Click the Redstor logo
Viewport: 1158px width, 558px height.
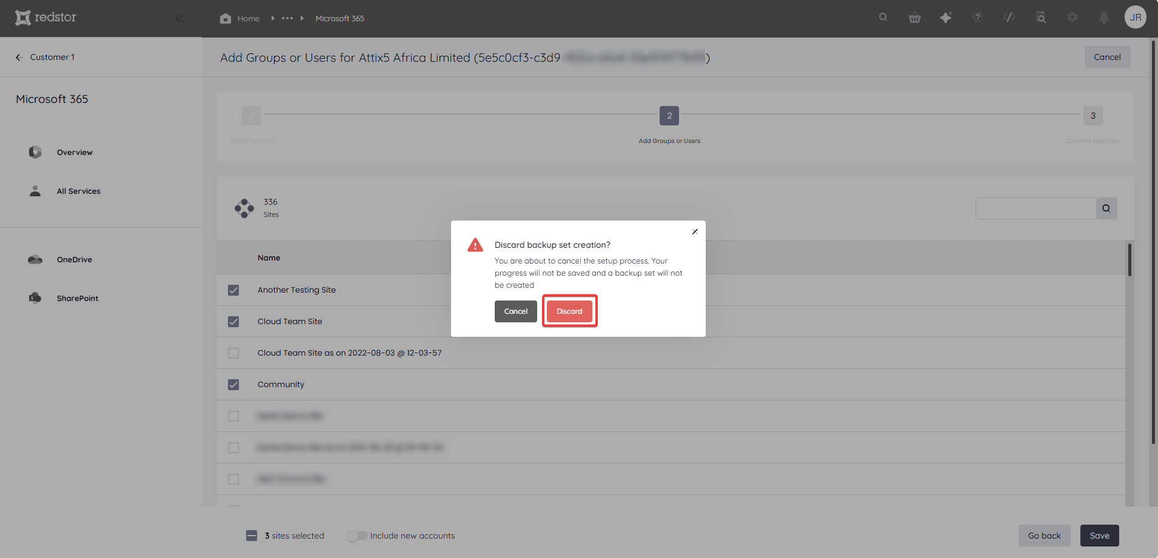point(46,18)
